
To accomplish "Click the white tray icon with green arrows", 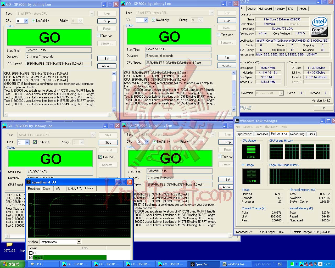I will click(320, 264).
